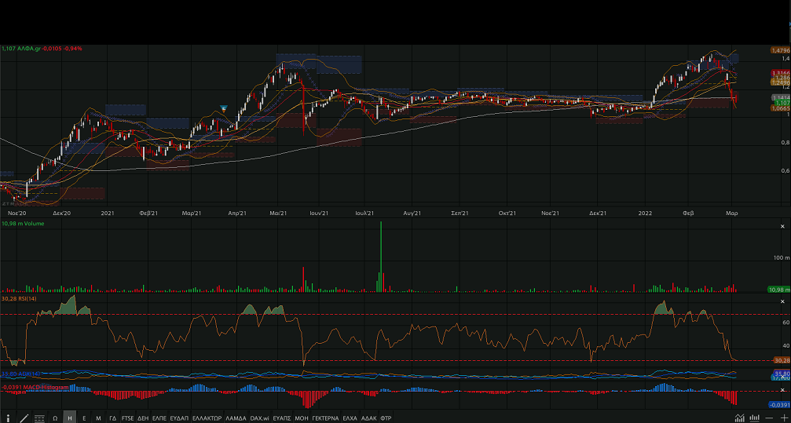Open the info icon in bottom toolbar
Viewport: 791px width, 423px height.
point(9,418)
